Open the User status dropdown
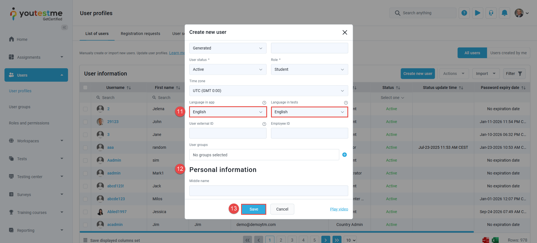 pyautogui.click(x=228, y=69)
